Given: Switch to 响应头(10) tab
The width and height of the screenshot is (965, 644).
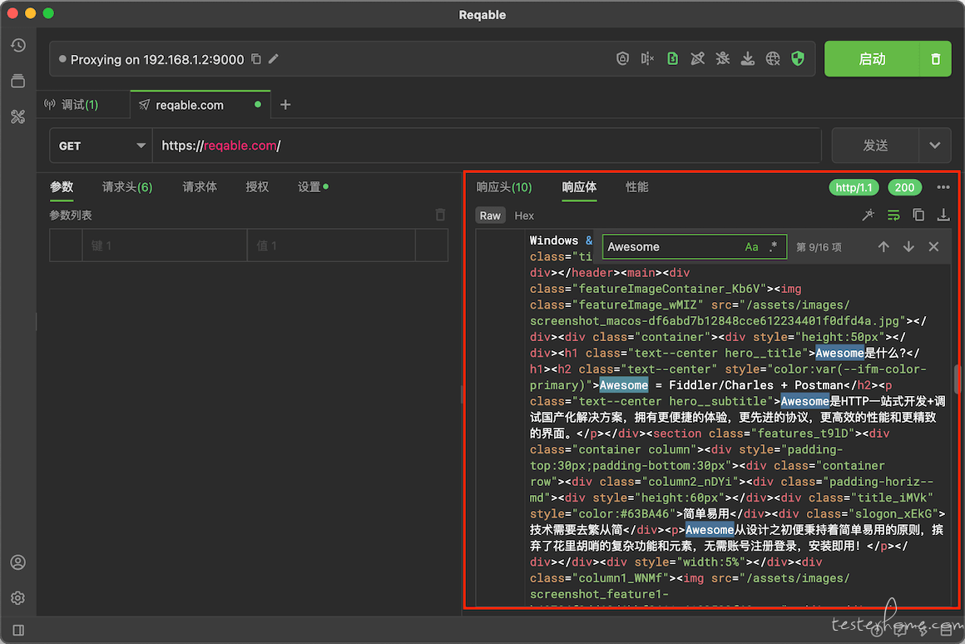Looking at the screenshot, I should click(504, 187).
